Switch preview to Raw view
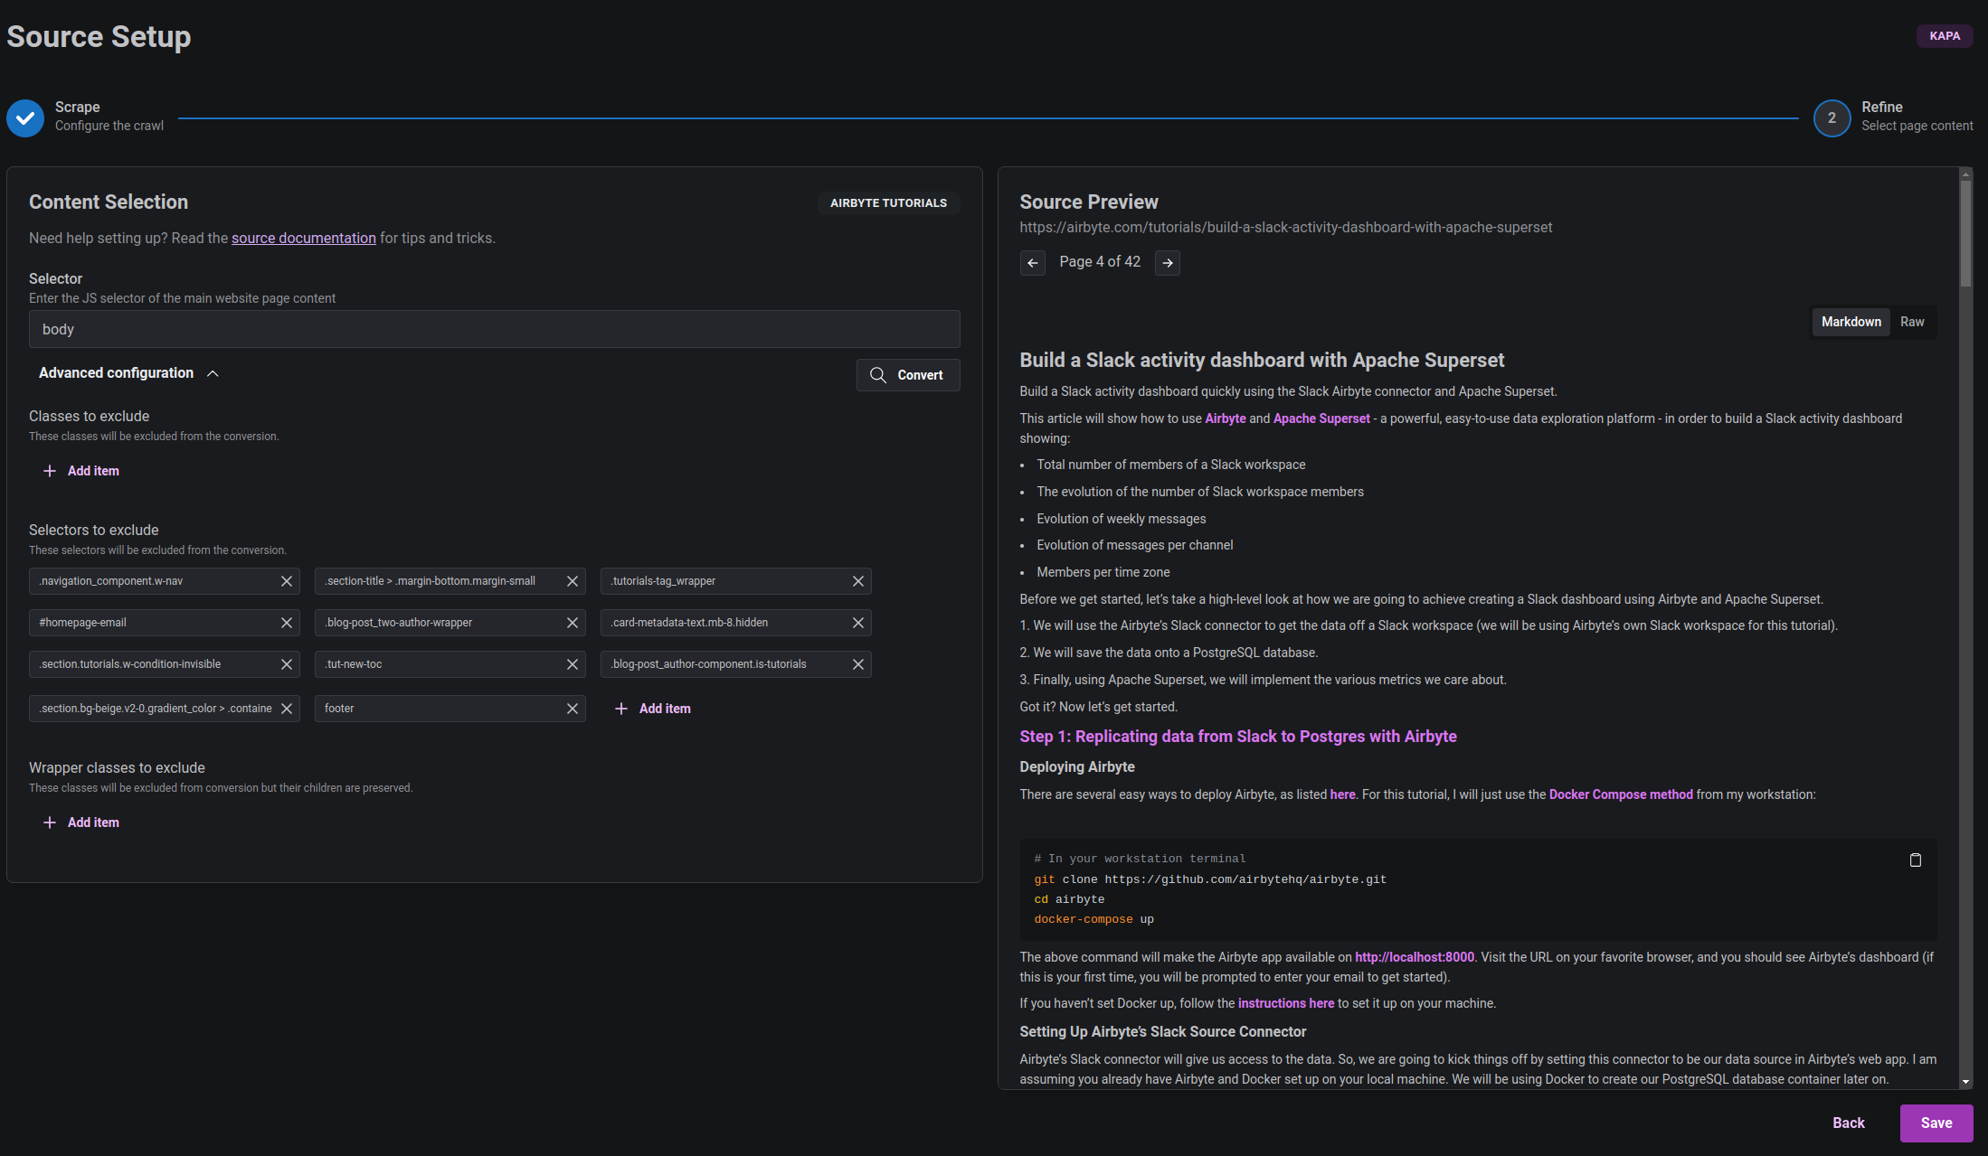 (1912, 322)
